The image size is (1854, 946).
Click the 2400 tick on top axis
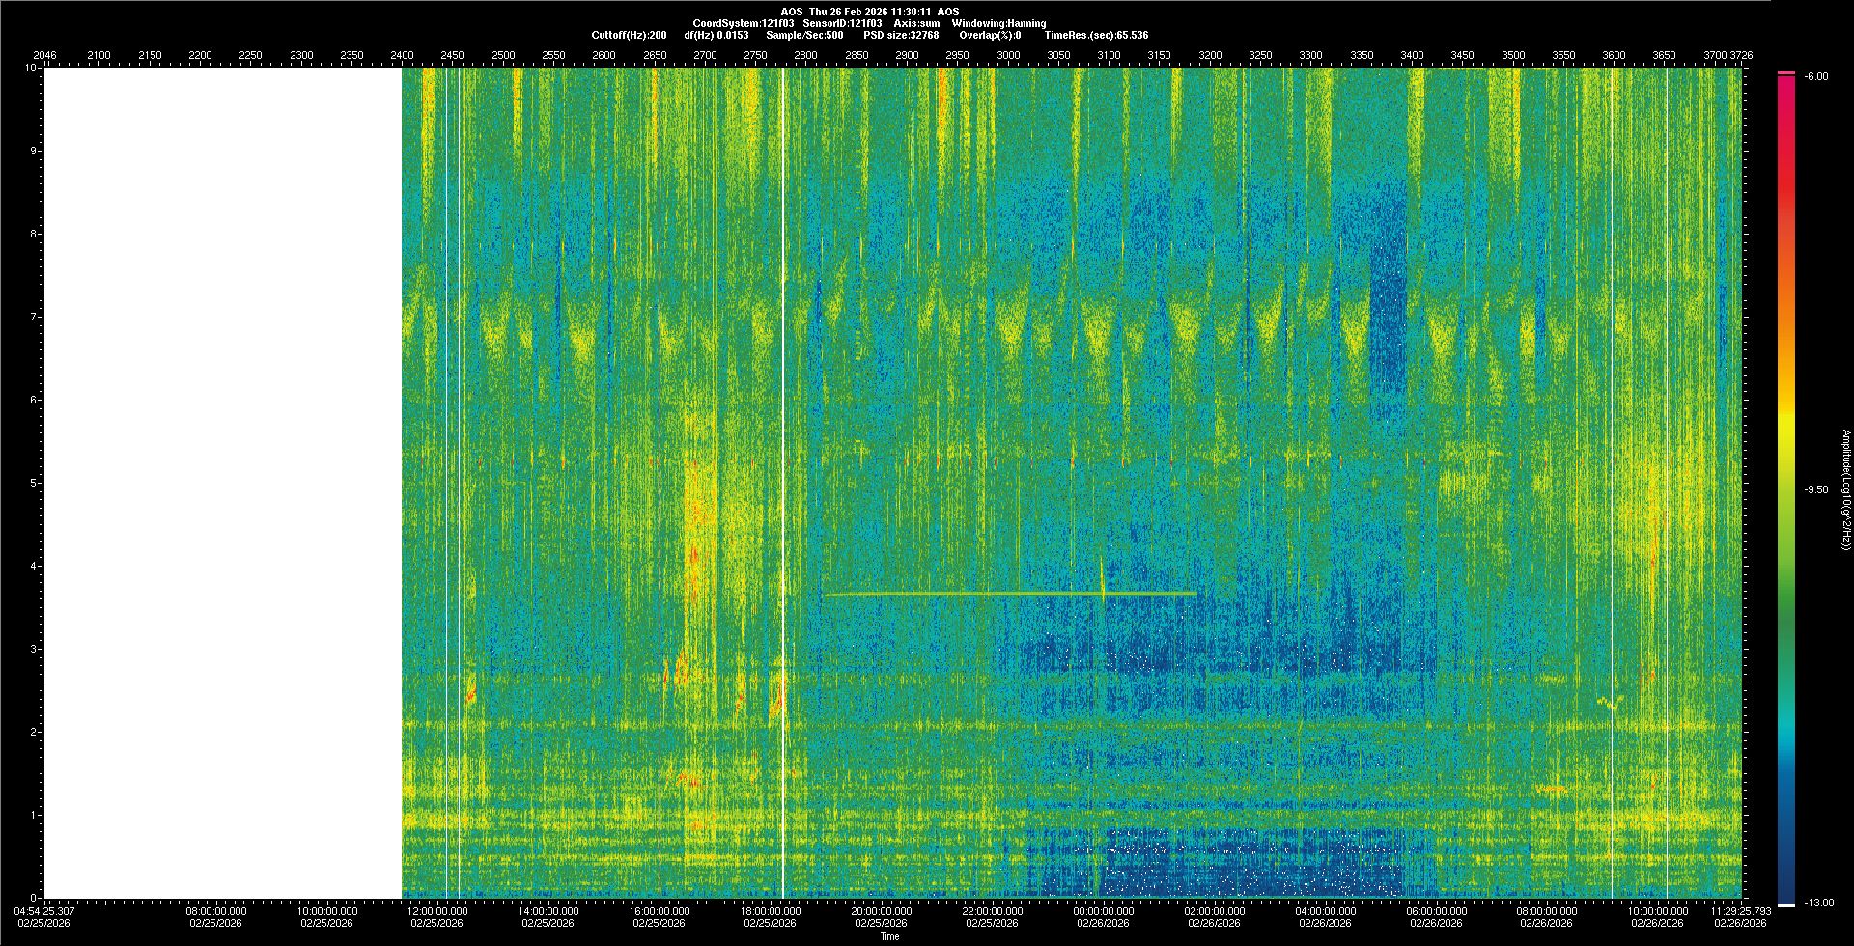point(402,55)
